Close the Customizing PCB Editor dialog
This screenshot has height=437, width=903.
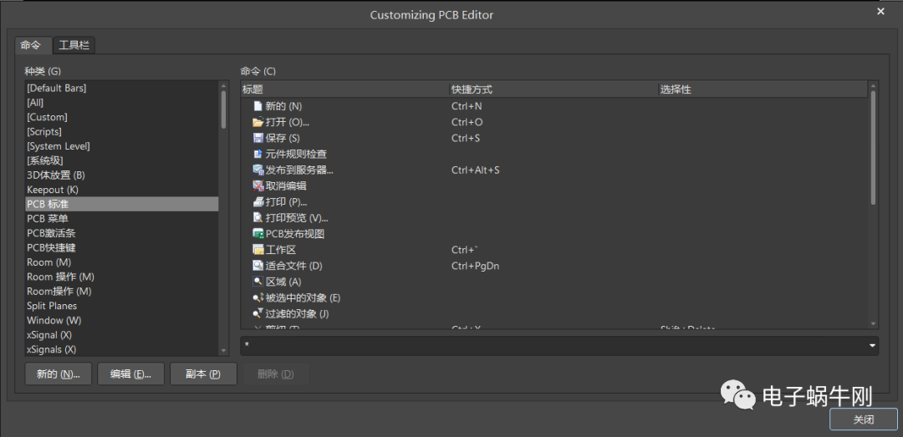(x=880, y=12)
